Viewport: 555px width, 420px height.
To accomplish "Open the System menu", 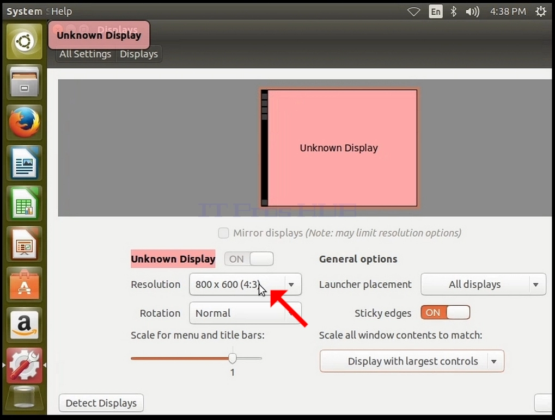I will click(x=25, y=11).
